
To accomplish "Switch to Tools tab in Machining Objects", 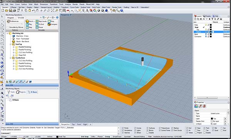I will 11,92.
